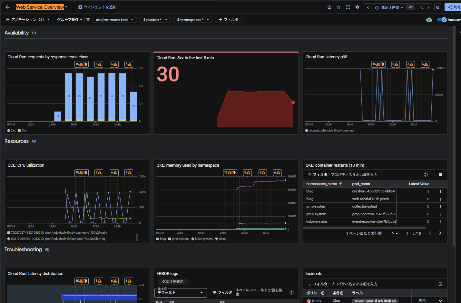Click the zoom out time range magnifier
Image resolution: width=461 pixels, height=303 pixels.
(x=421, y=7)
